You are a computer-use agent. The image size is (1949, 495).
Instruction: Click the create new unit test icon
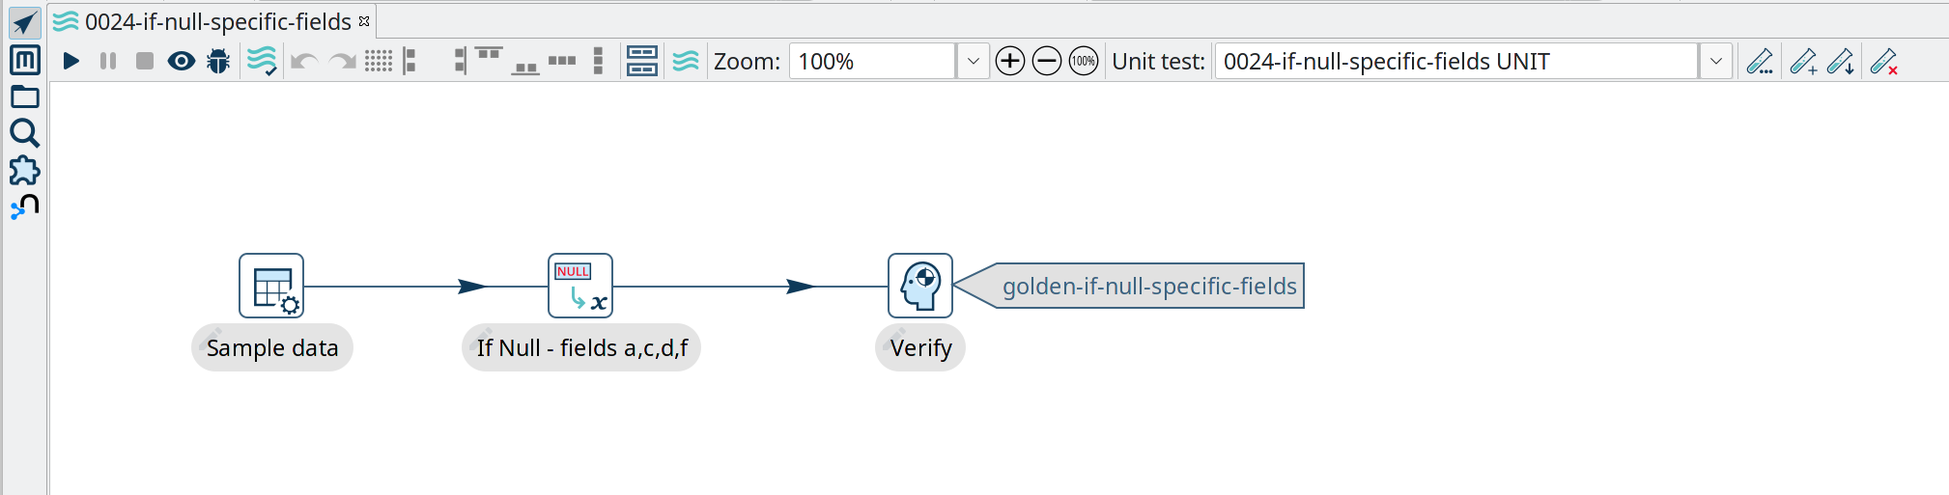pyautogui.click(x=1802, y=62)
